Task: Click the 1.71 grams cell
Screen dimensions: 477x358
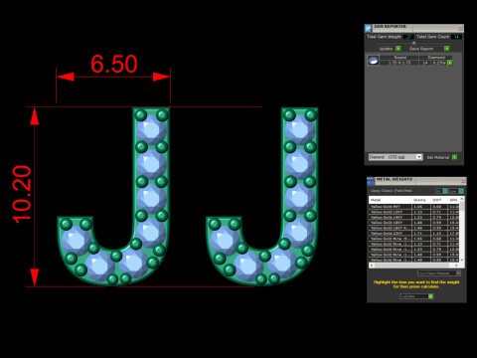Action: click(421, 234)
